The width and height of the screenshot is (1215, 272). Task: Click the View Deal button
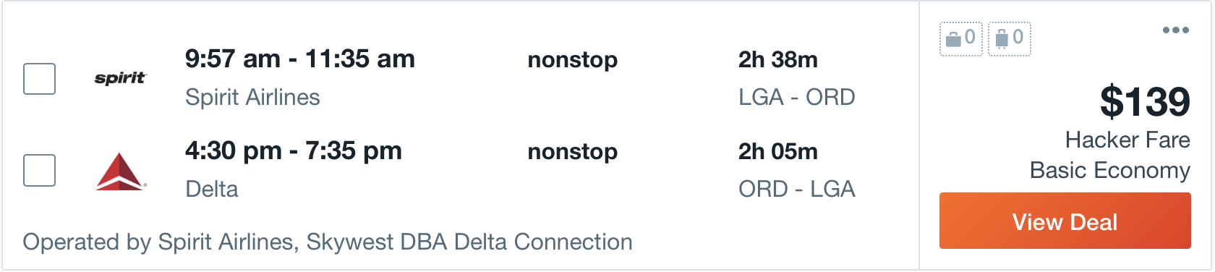(x=1065, y=221)
